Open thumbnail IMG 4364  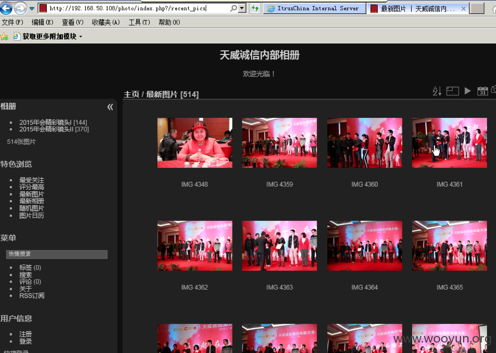pos(364,246)
